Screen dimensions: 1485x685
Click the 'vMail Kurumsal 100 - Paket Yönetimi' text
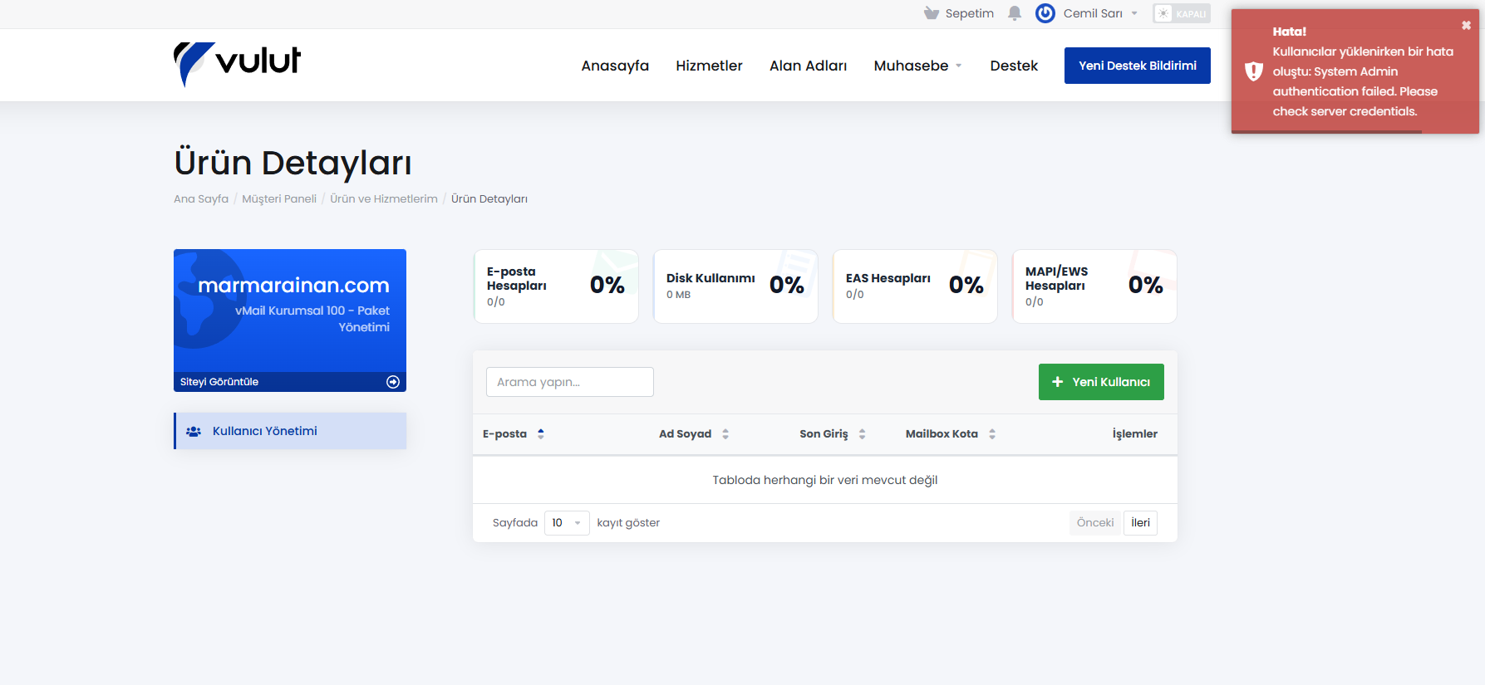tap(312, 319)
